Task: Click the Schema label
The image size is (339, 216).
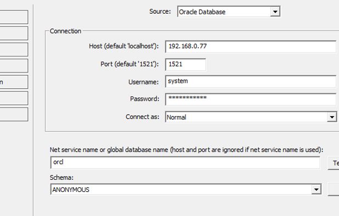Action: coord(61,178)
